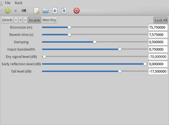Move GVerb plugin down with arrow
The image size is (169, 125).
(25, 20)
